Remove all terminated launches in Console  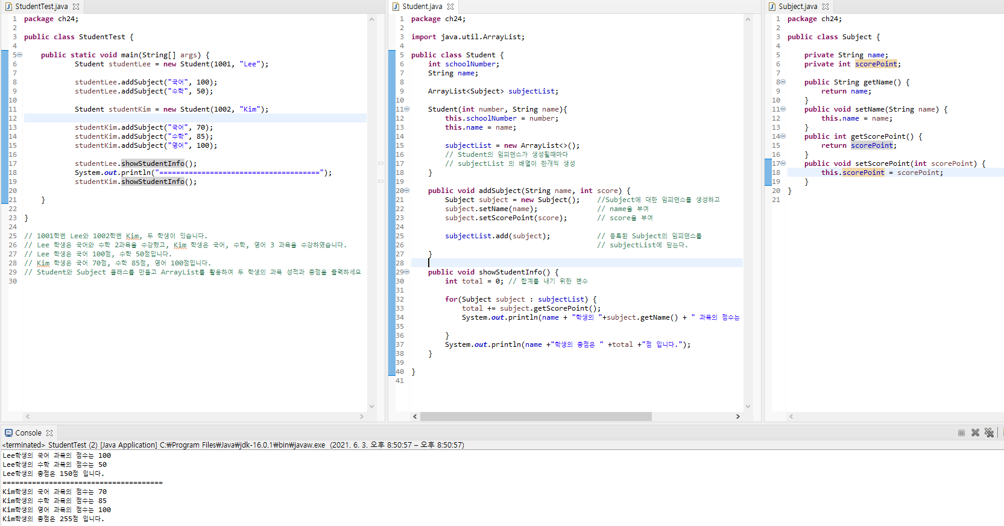coord(989,433)
